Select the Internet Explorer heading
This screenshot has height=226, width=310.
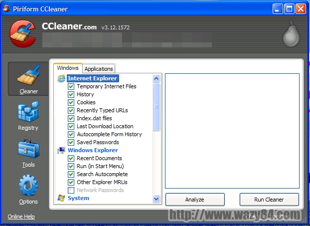(x=93, y=78)
